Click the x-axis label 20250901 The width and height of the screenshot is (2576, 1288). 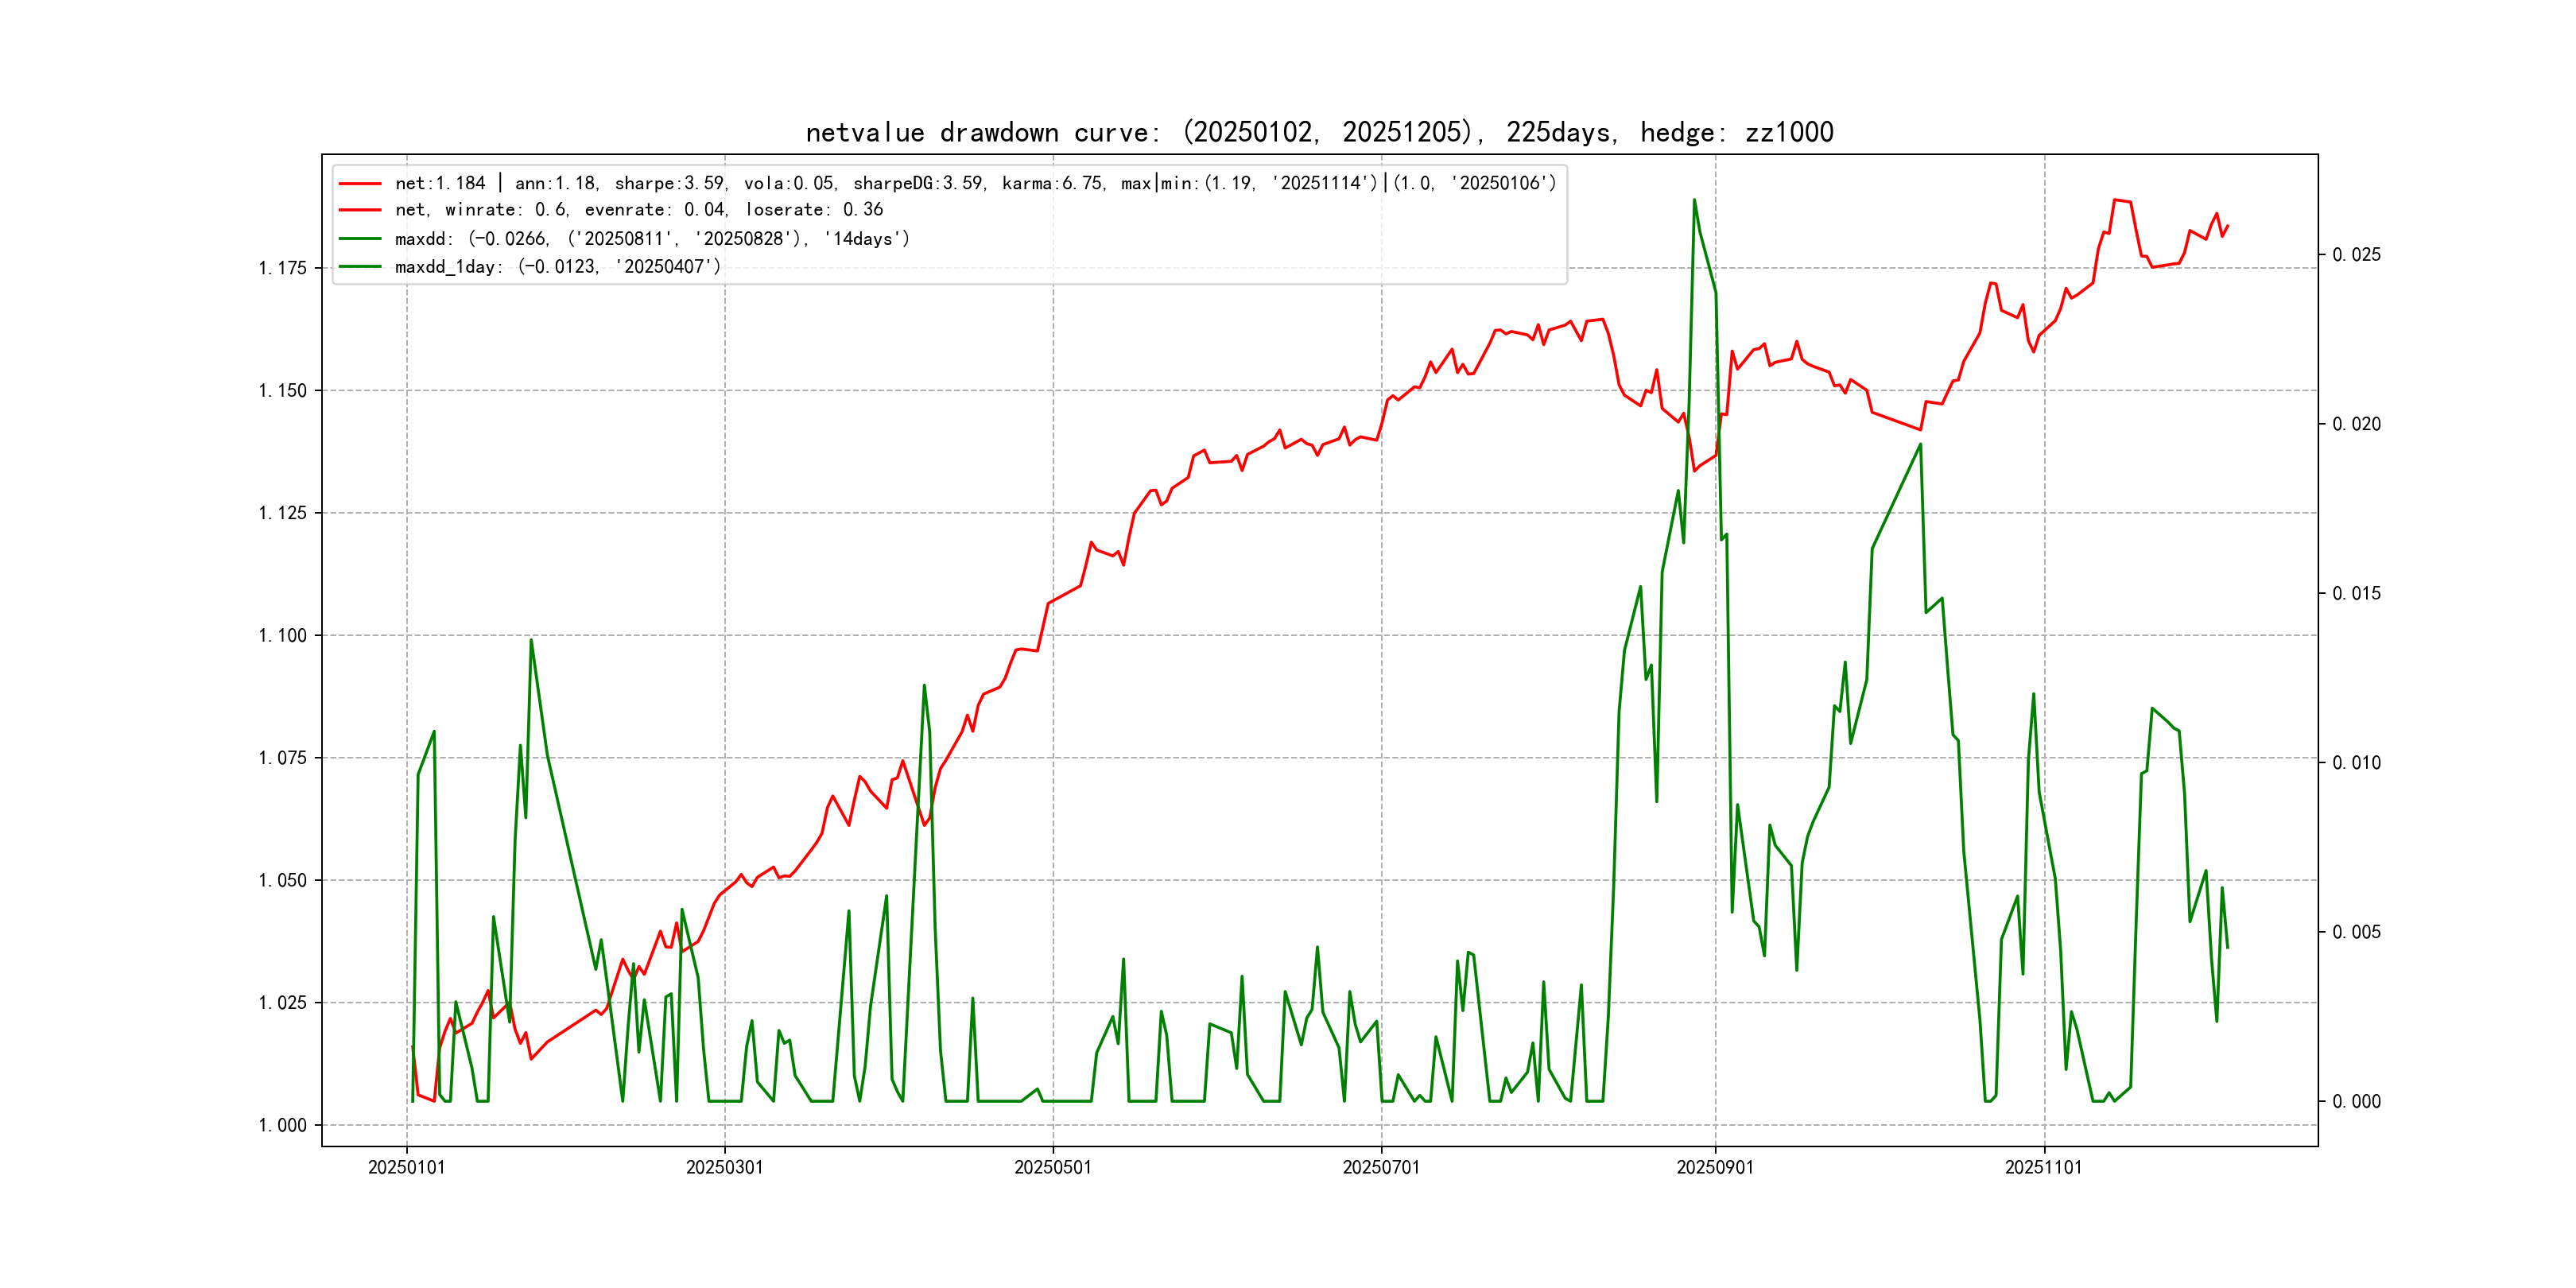tap(1715, 1168)
